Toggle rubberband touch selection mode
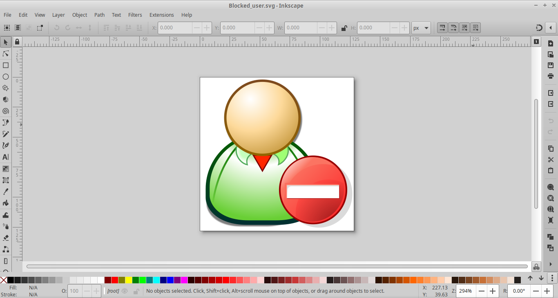Image resolution: width=558 pixels, height=298 pixels. (40, 28)
